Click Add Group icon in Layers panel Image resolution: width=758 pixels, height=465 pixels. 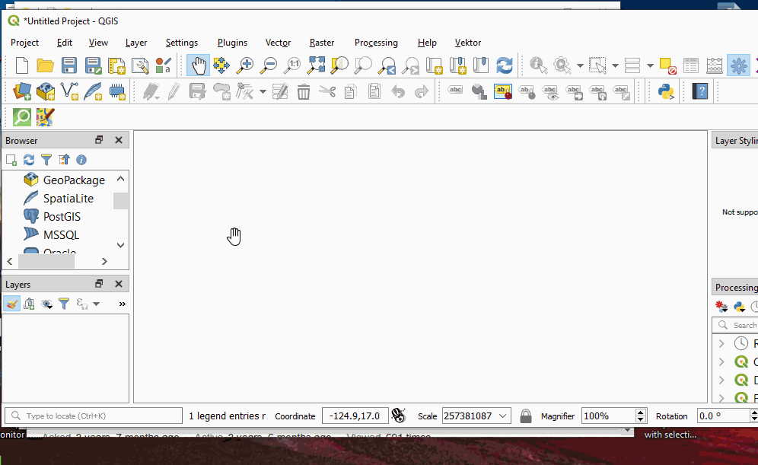pos(29,304)
